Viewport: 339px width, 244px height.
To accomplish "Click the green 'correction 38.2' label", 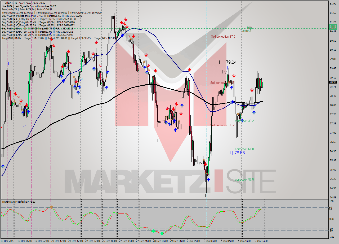I will (244, 121).
